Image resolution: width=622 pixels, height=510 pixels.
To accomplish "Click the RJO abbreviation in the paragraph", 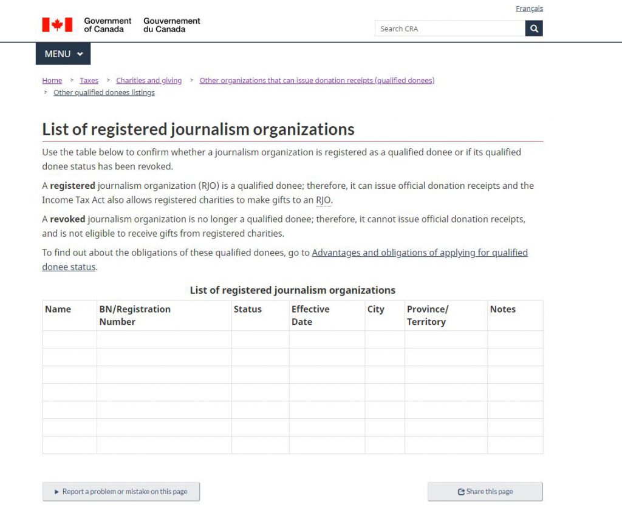I will (323, 200).
